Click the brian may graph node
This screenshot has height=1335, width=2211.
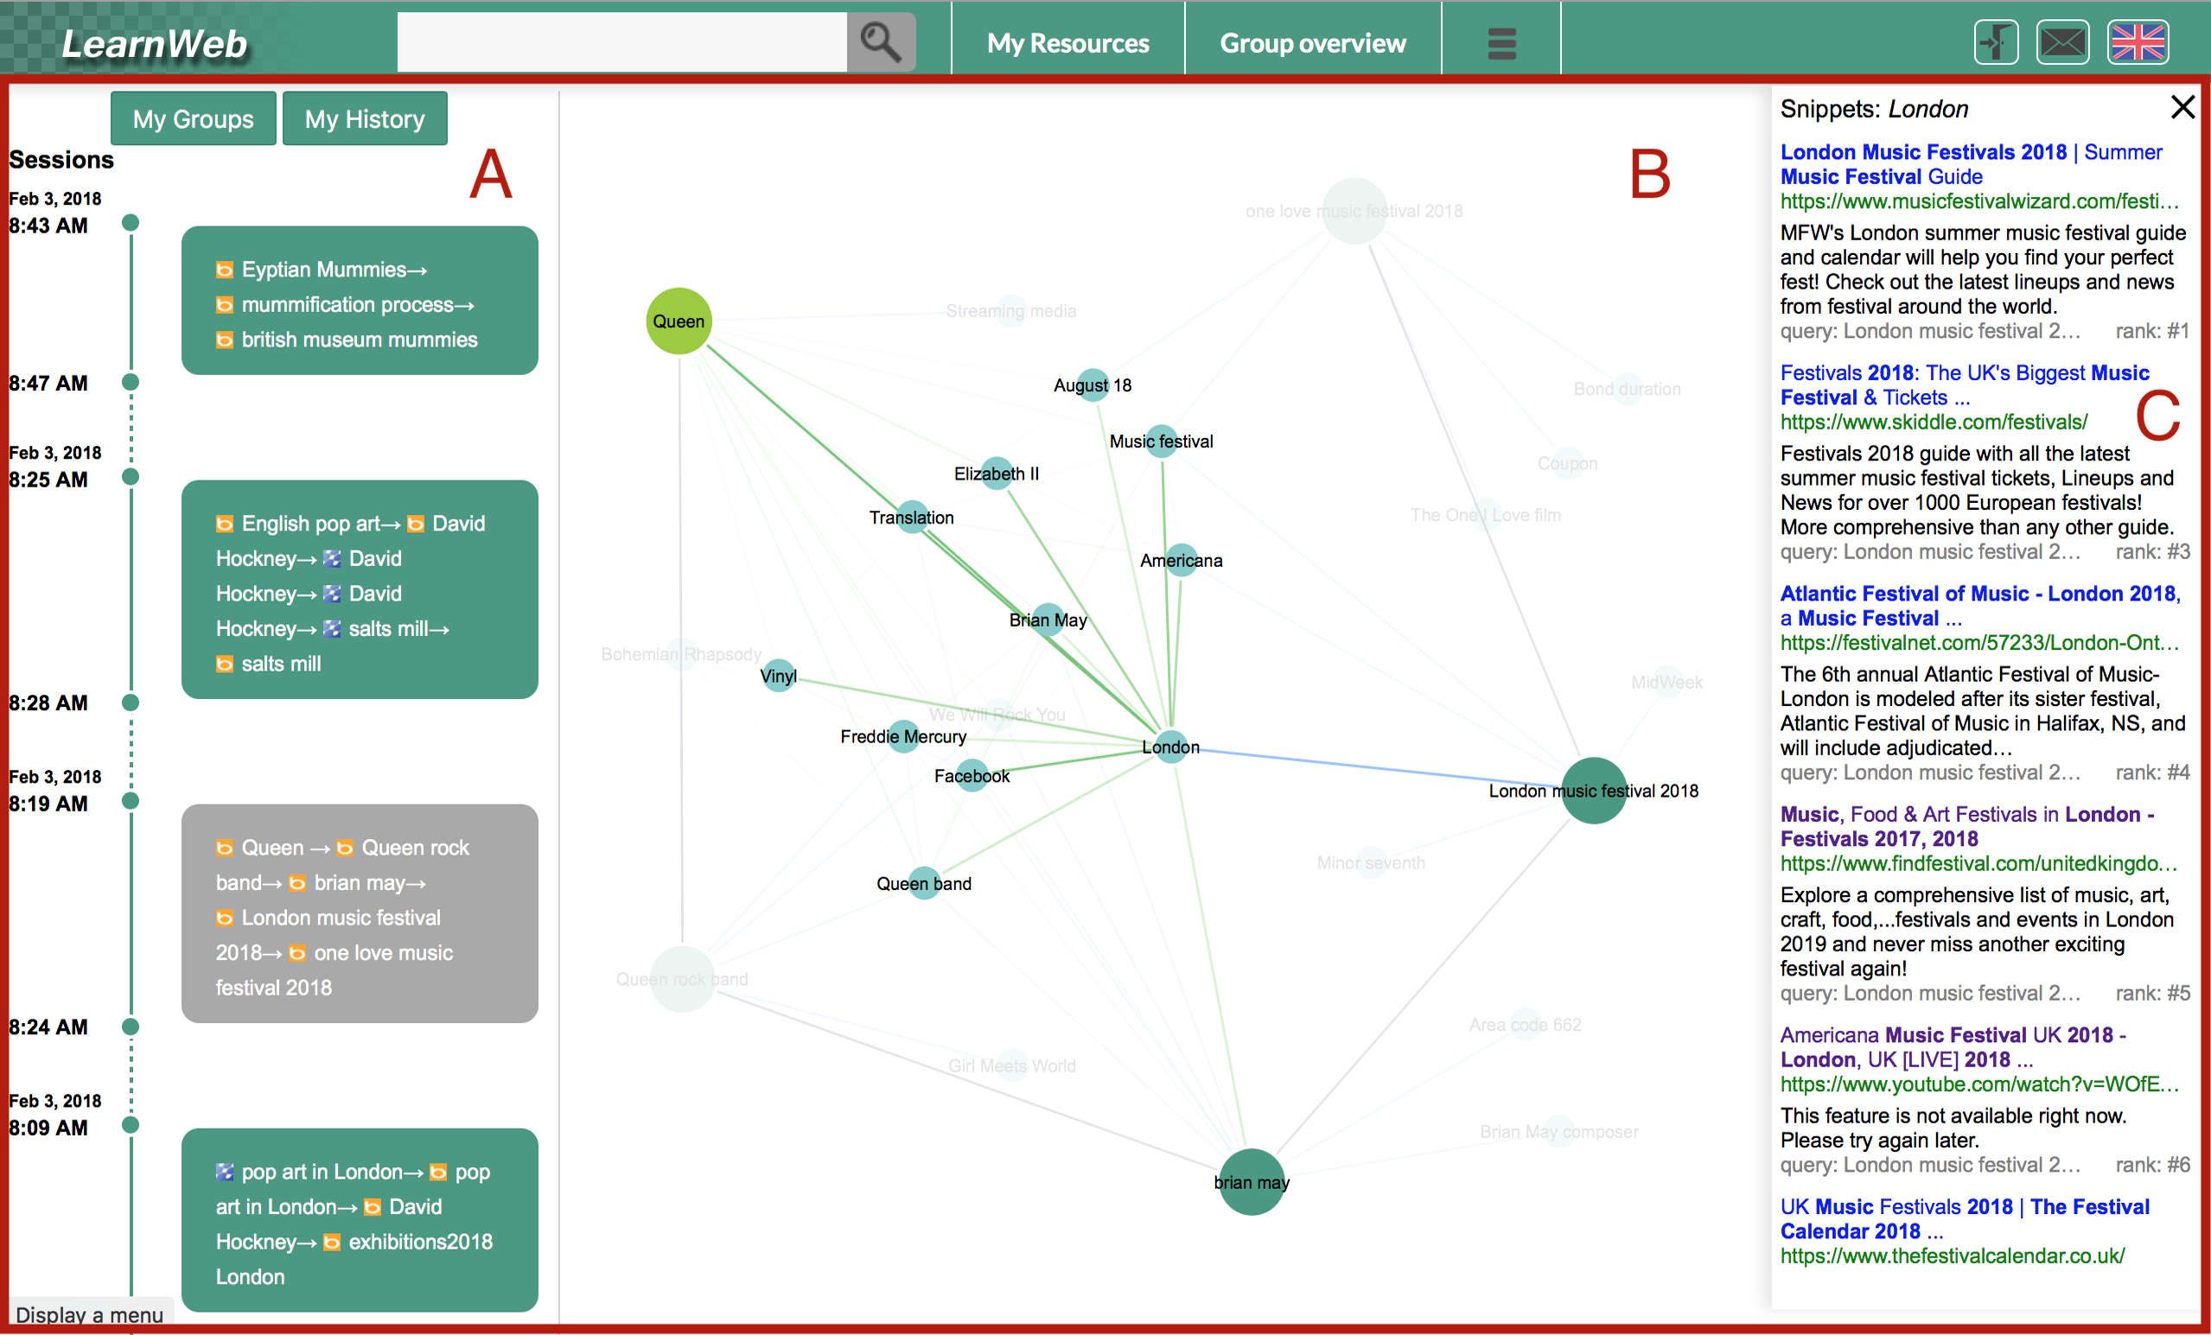[1251, 1181]
